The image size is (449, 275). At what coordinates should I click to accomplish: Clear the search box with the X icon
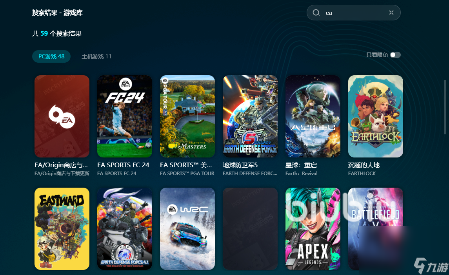tap(391, 12)
